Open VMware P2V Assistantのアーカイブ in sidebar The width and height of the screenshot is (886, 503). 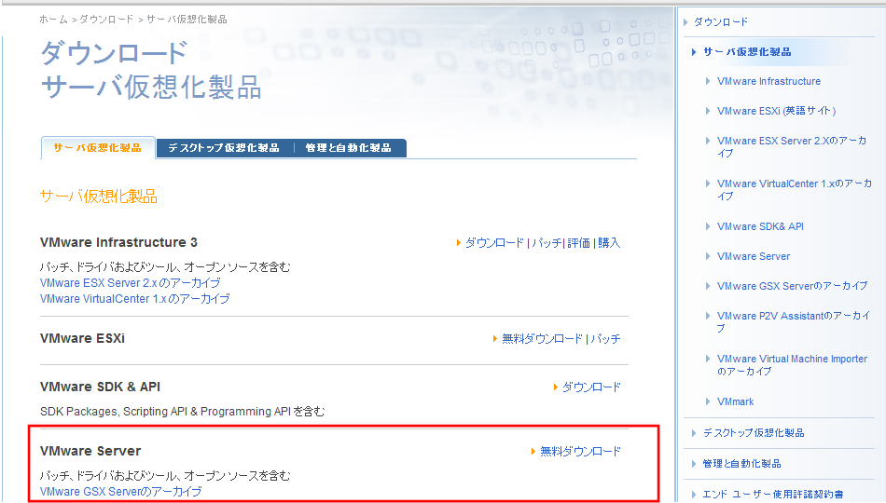click(x=794, y=321)
